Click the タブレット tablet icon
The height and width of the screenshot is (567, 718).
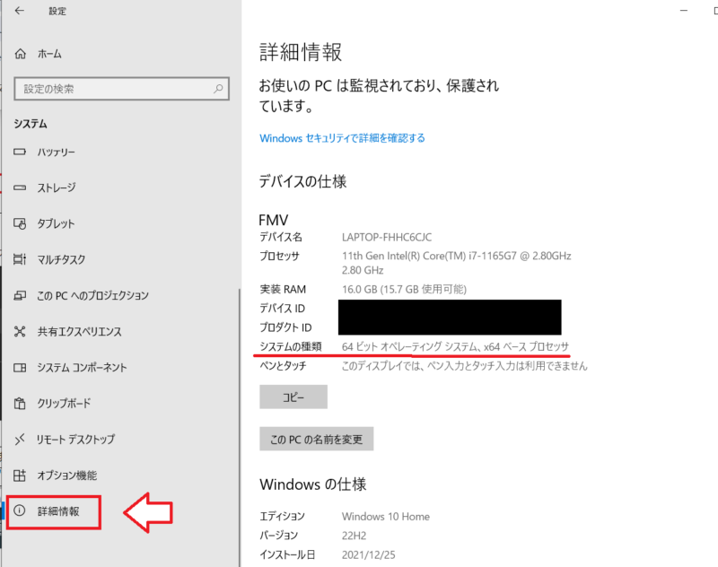click(x=20, y=223)
